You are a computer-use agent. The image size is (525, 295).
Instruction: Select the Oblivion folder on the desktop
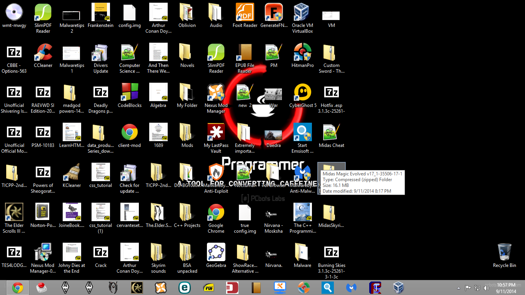pos(187,15)
